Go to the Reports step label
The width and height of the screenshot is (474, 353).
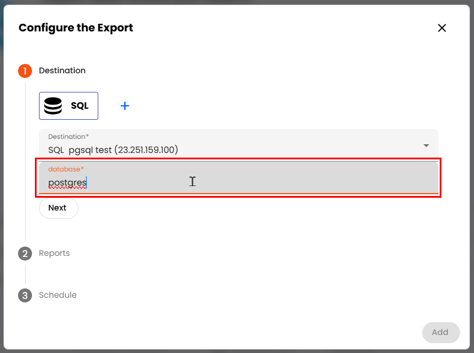(x=54, y=254)
